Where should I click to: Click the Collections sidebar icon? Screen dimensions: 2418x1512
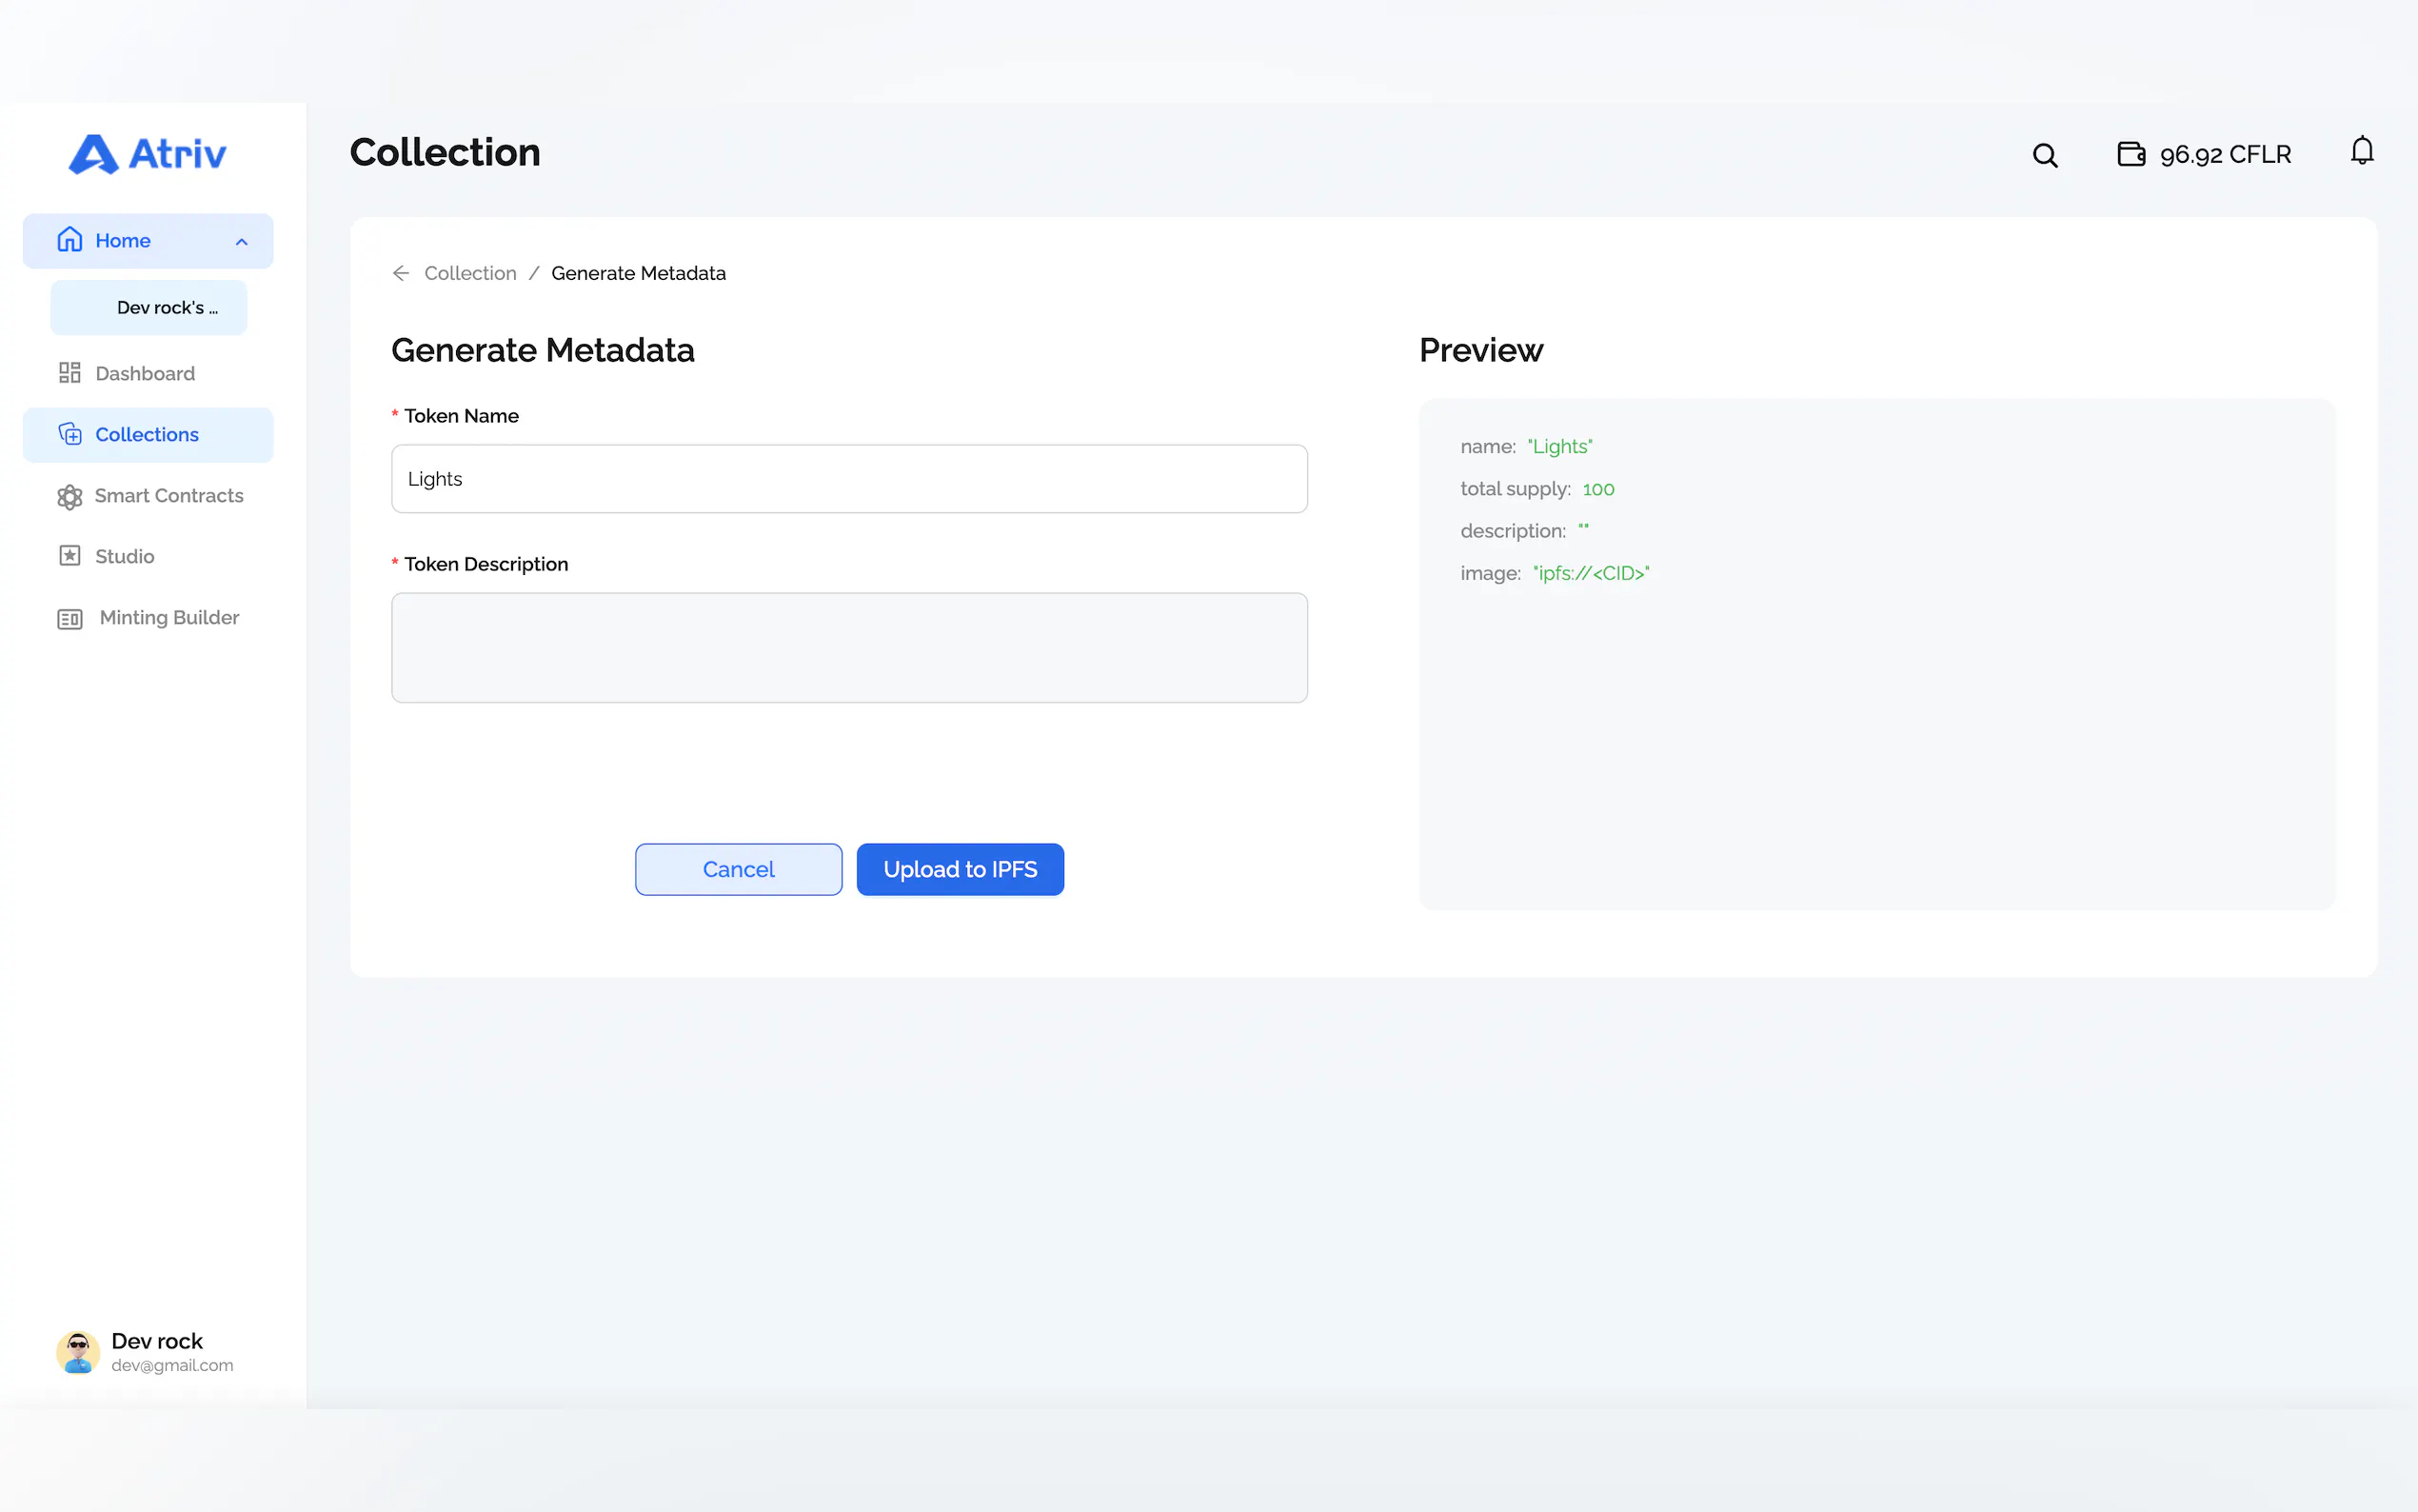tap(69, 434)
